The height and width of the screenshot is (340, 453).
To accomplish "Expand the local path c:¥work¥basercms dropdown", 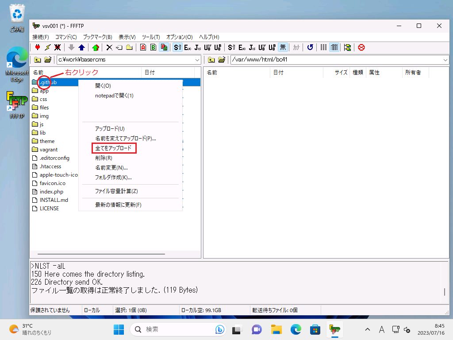I will click(197, 60).
